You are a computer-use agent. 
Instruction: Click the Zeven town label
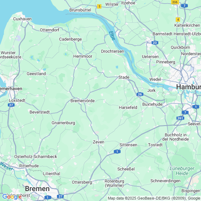(99, 142)
